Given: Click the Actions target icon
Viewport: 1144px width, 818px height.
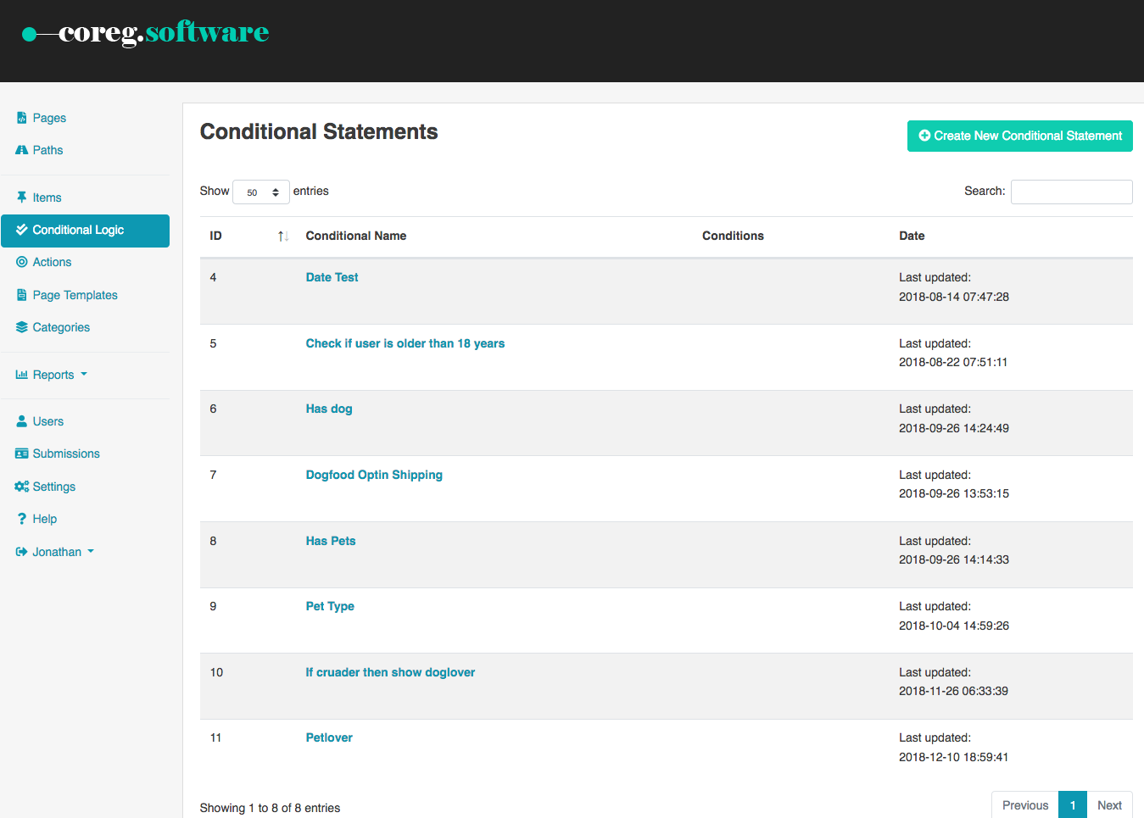Looking at the screenshot, I should pyautogui.click(x=22, y=262).
